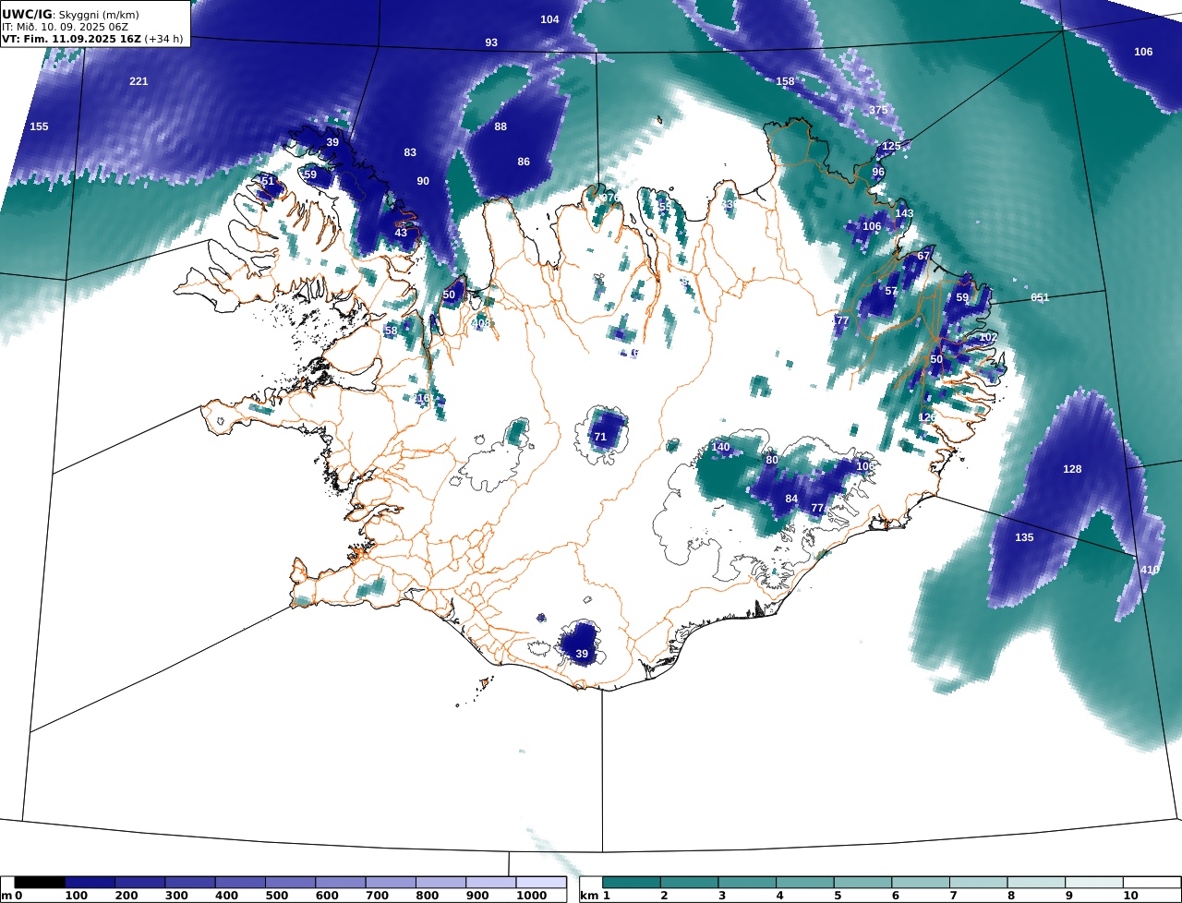Image resolution: width=1182 pixels, height=903 pixels.
Task: Click the "143" visibility value on the east coast
Action: (x=904, y=213)
